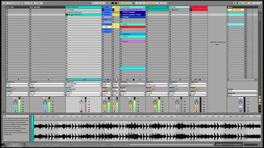The image size is (264, 148).
Task: Open RECORD MODULAR Audio From dropdown
Action: pyautogui.click(x=83, y=84)
